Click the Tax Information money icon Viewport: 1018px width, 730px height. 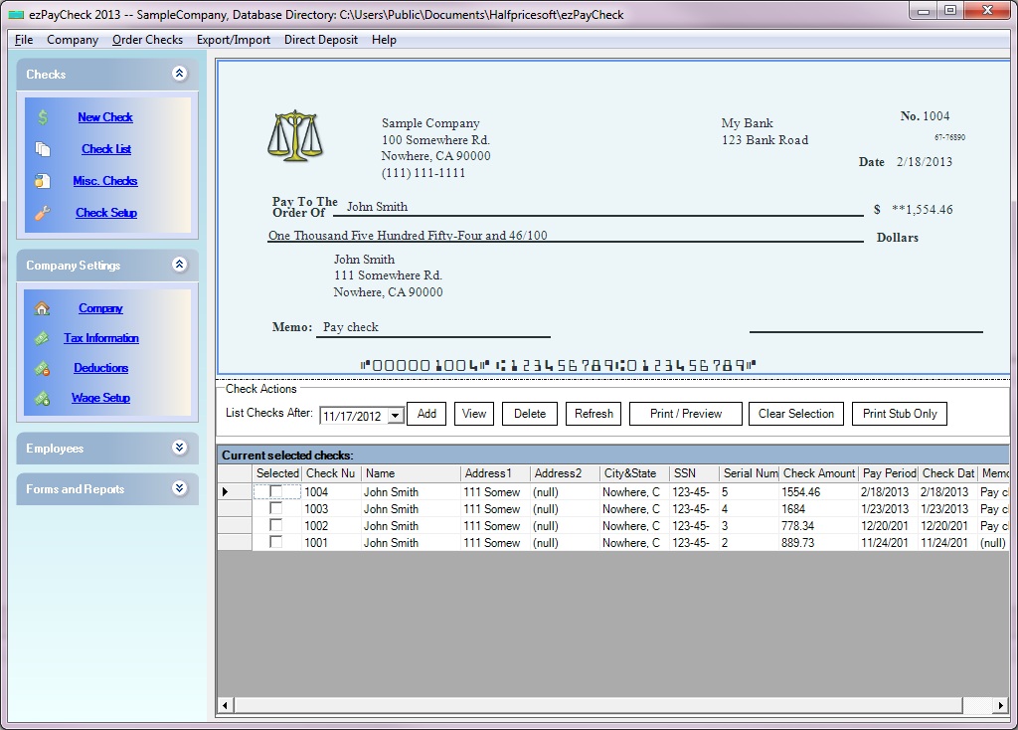pyautogui.click(x=43, y=338)
